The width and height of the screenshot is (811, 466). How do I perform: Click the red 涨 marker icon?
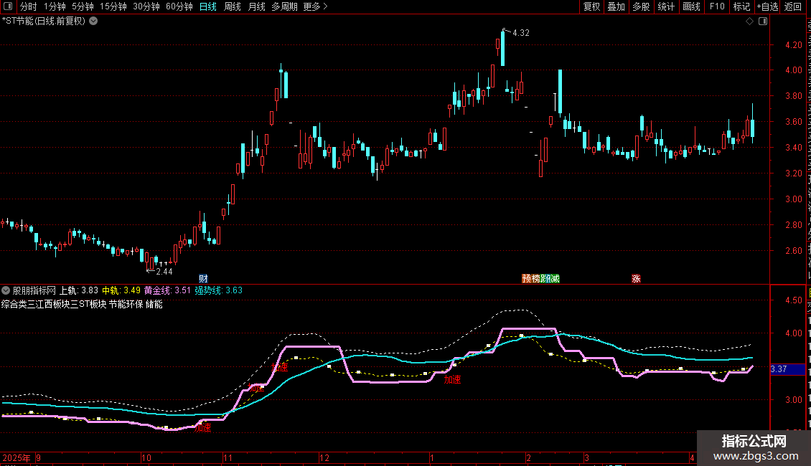point(636,278)
